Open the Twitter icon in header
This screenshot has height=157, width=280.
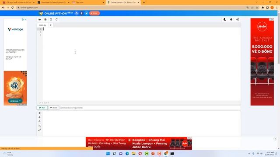[x=87, y=14]
